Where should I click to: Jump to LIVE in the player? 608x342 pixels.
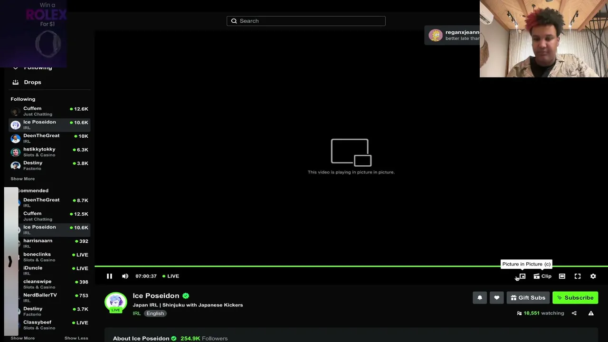point(171,276)
